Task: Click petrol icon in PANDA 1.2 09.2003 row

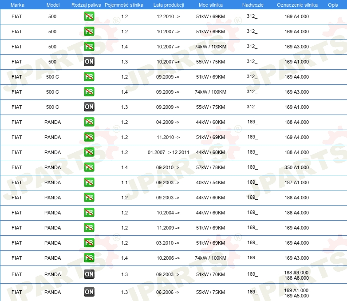Action: click(89, 198)
